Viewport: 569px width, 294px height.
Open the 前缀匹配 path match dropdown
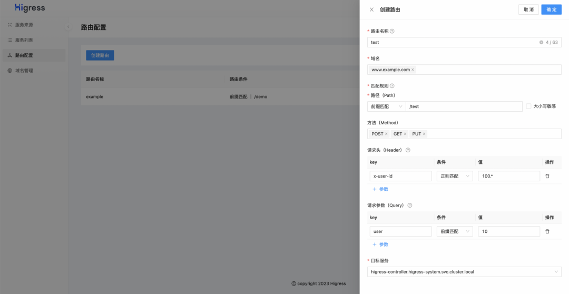point(386,106)
